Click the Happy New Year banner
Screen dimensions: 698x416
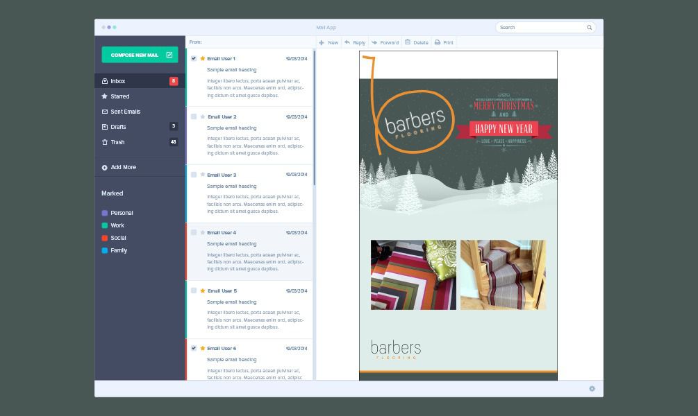pyautogui.click(x=504, y=129)
